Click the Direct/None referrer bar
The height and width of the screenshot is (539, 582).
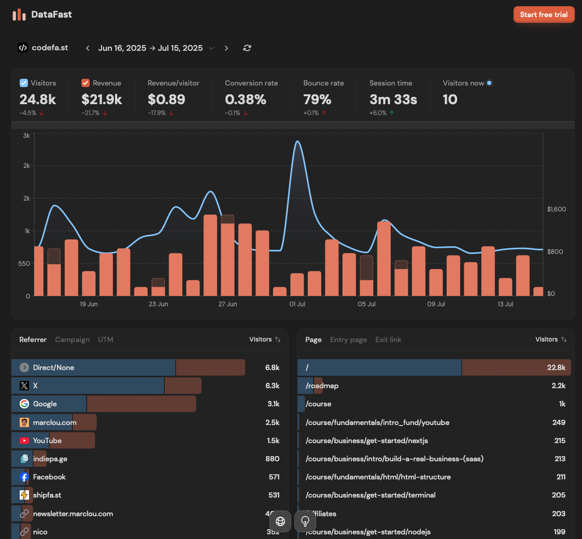coord(93,367)
